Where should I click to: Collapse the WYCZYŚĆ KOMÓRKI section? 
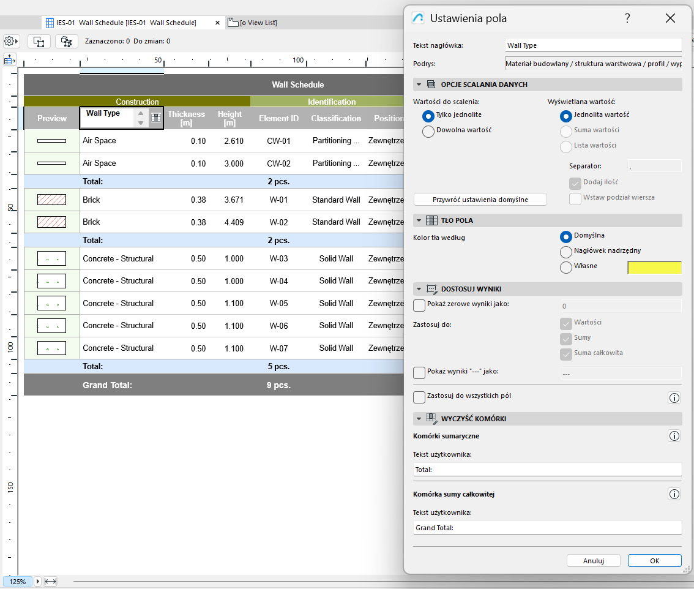[419, 419]
